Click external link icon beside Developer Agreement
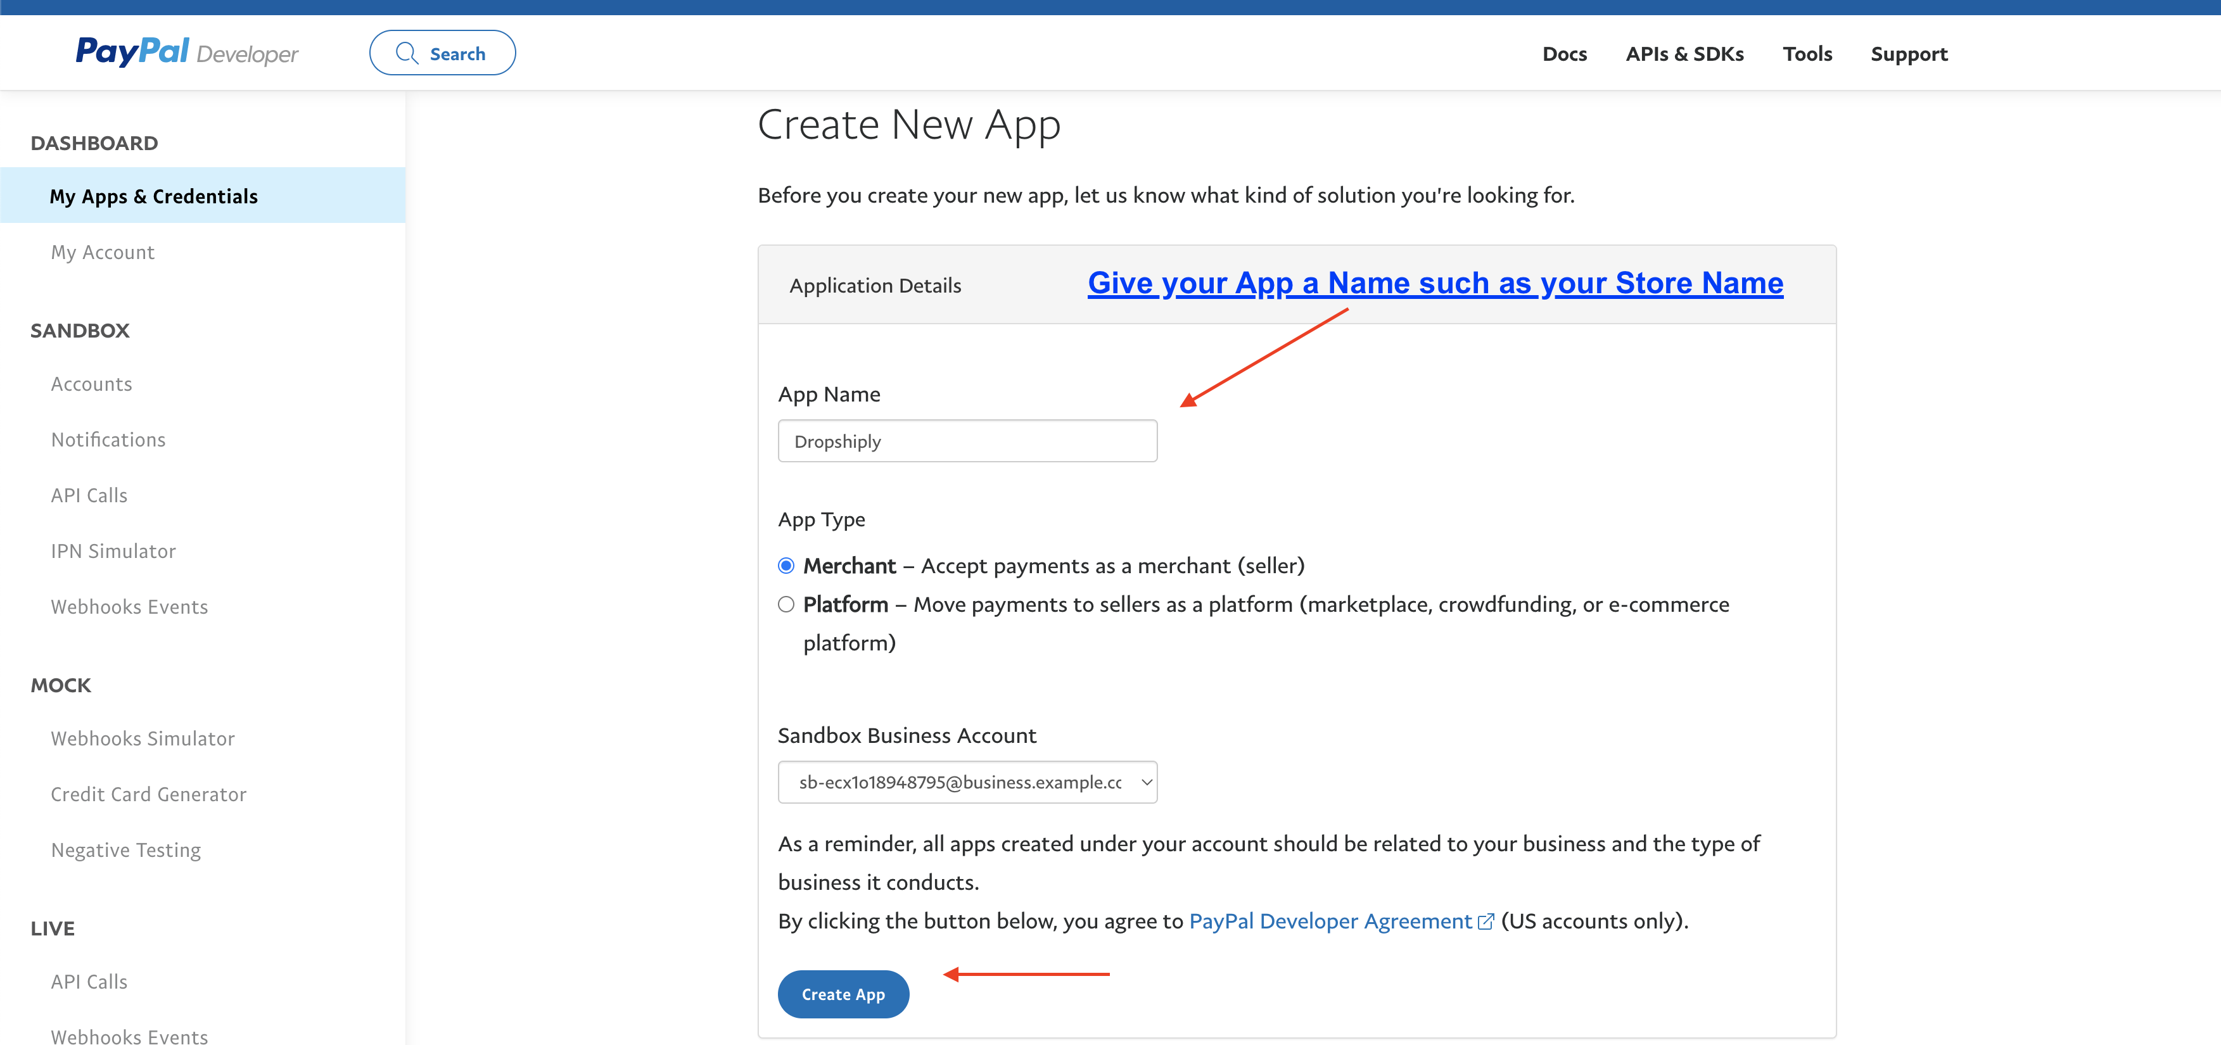 (x=1486, y=921)
